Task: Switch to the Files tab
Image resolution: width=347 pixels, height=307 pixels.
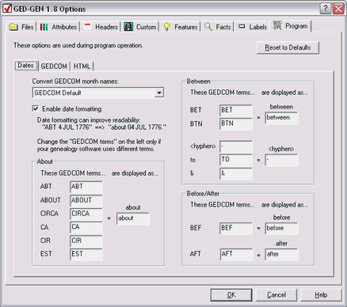Action: click(x=21, y=27)
